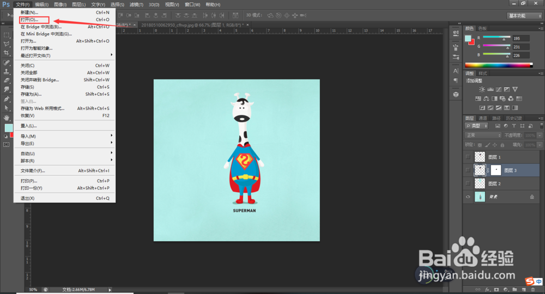Select the Path Selection tool

click(6, 108)
